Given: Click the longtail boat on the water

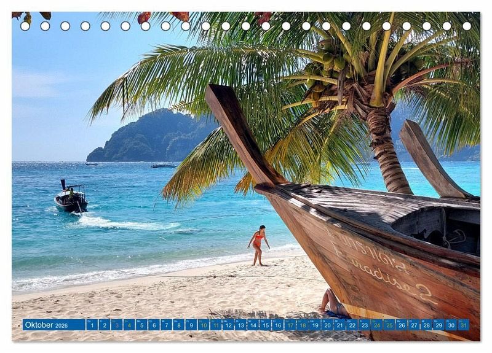Looking at the screenshot, I should click(x=71, y=201).
